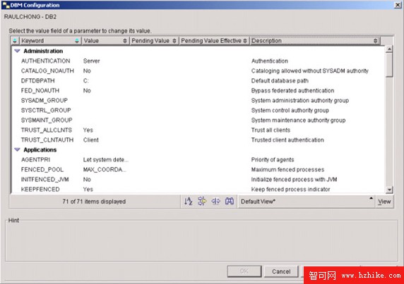Click the FENCED_POOL keyword
The image size is (404, 284).
click(x=42, y=170)
